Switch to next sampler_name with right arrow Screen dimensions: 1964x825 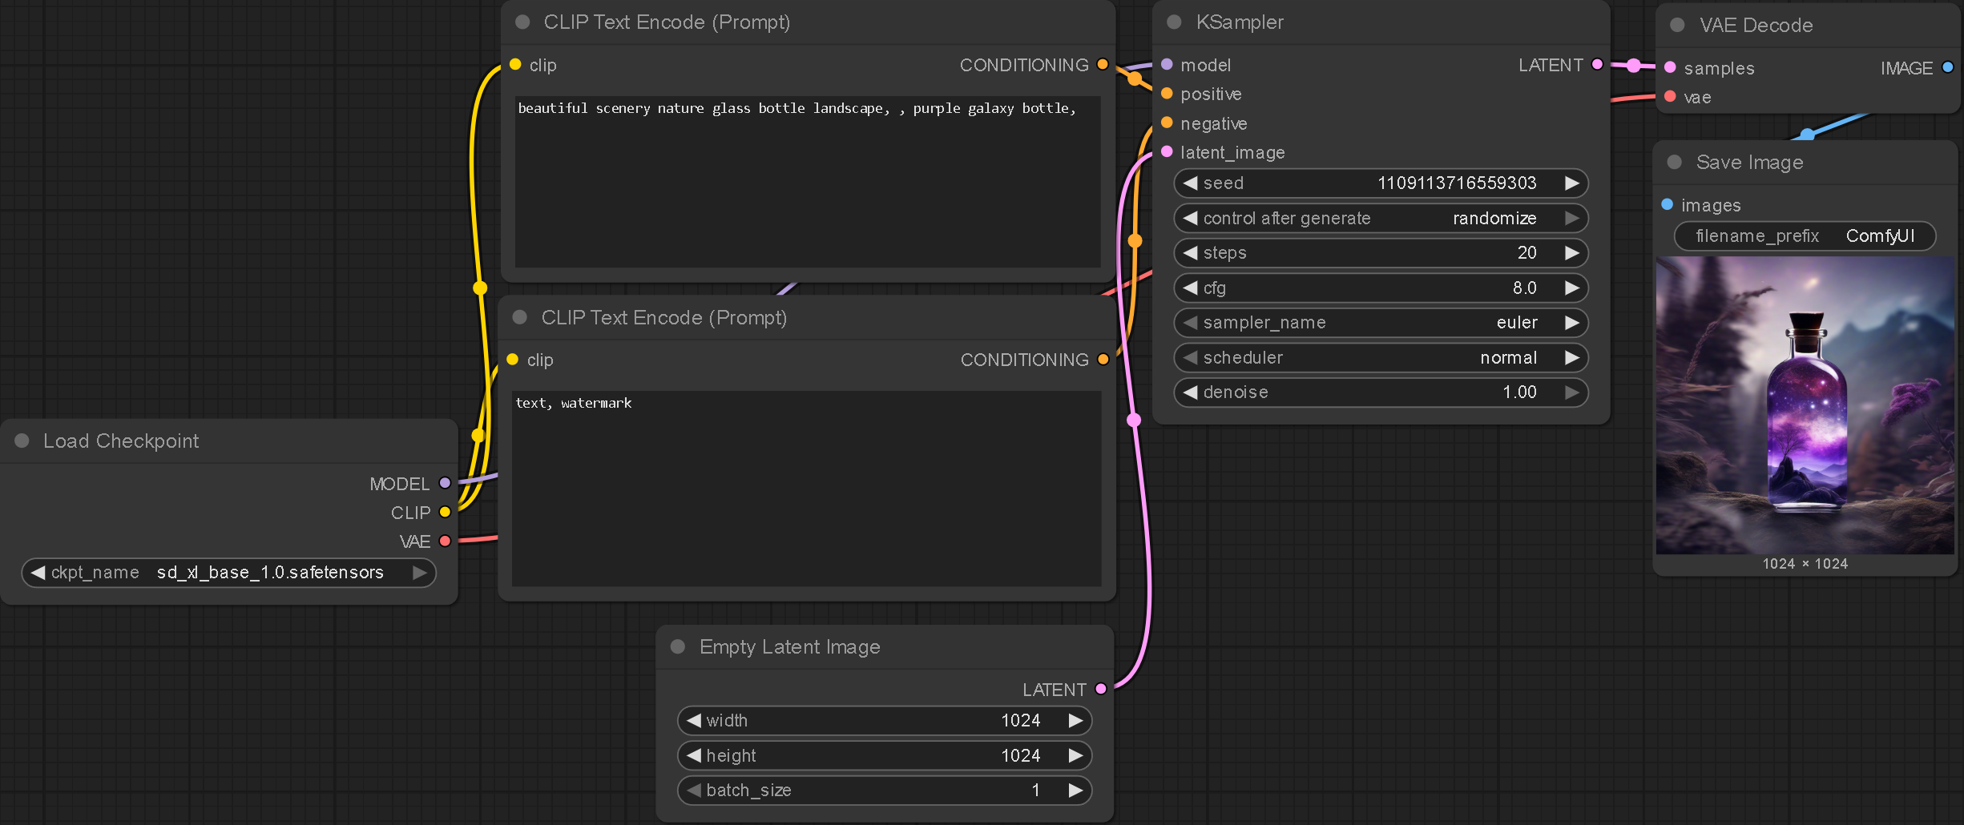pyautogui.click(x=1571, y=322)
